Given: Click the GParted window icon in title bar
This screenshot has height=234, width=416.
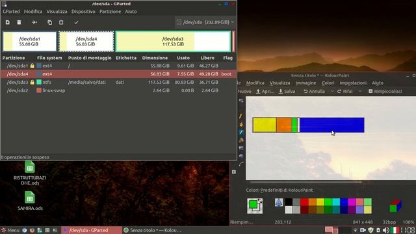Looking at the screenshot, I should (x=5, y=4).
